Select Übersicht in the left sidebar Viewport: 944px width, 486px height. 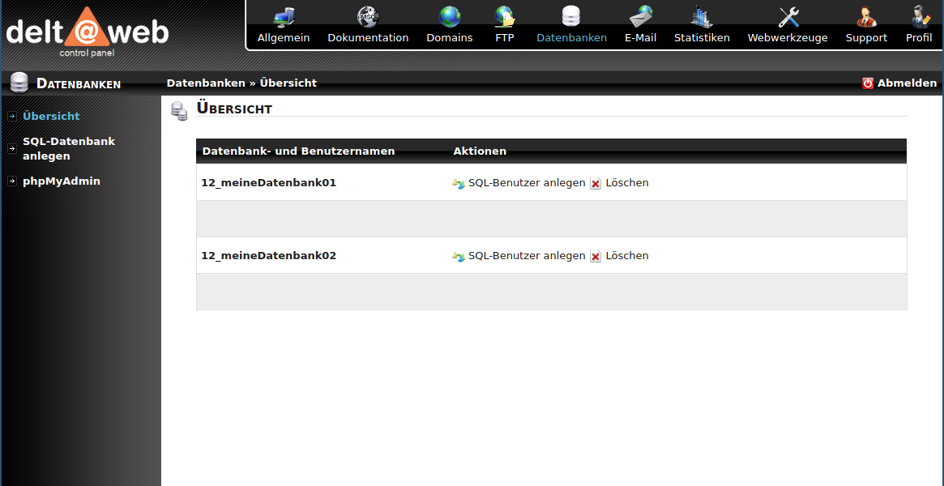click(51, 117)
